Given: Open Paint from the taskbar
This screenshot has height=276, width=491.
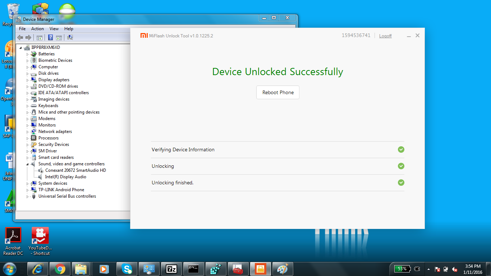Looking at the screenshot, I should tap(283, 268).
